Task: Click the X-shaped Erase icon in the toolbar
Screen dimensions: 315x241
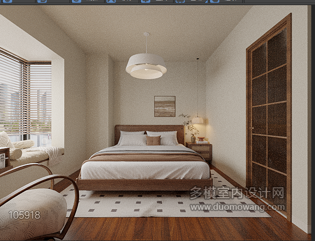Action: point(111,1)
